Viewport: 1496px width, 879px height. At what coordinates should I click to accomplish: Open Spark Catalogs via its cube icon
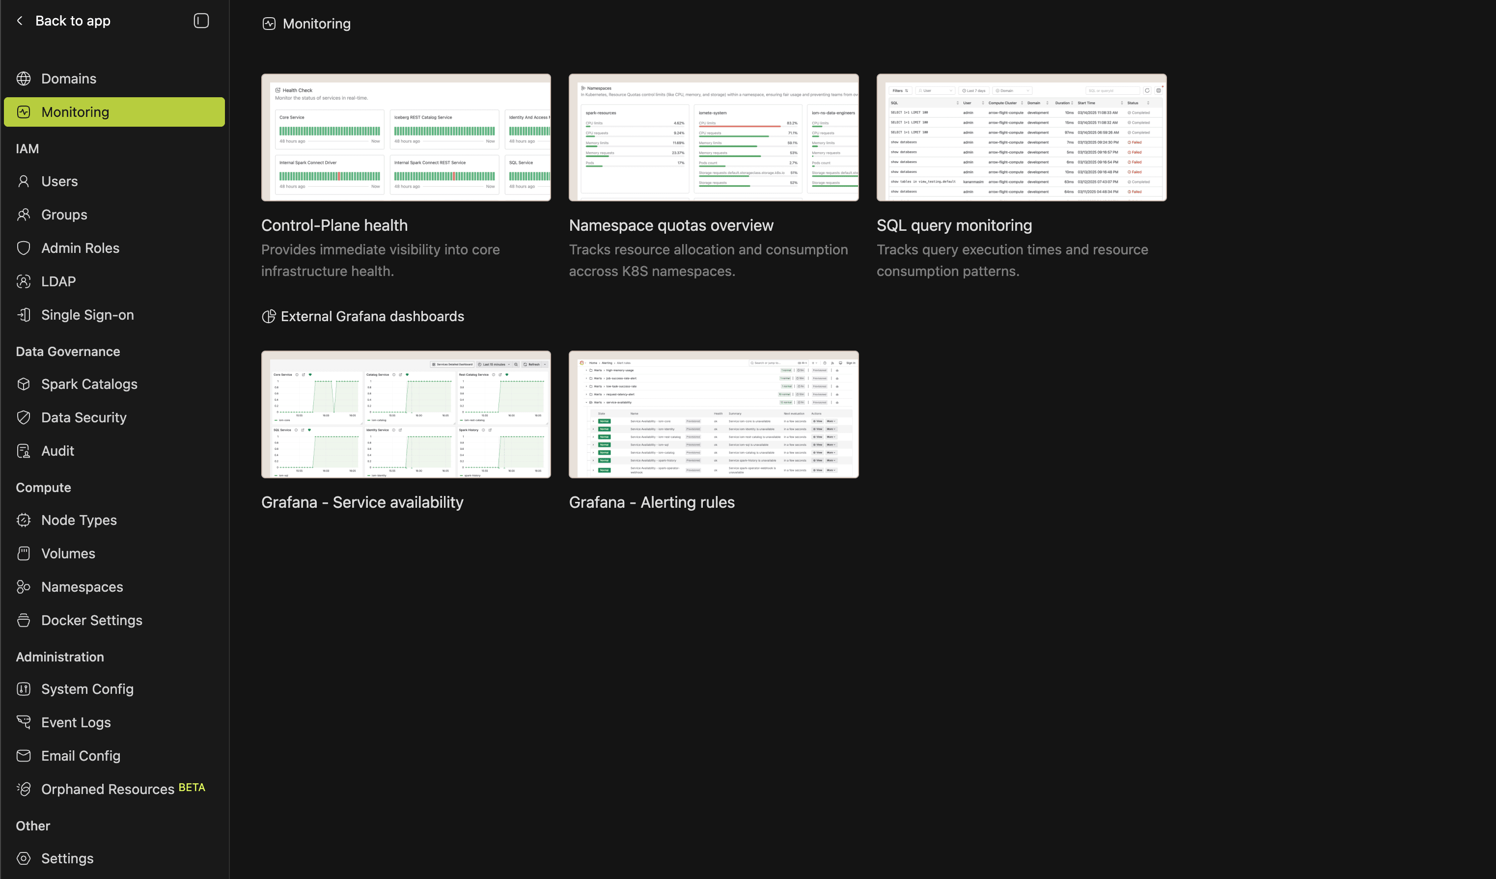pyautogui.click(x=24, y=384)
